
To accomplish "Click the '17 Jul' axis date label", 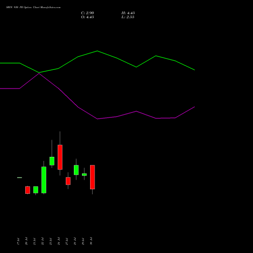I will click(18, 241).
